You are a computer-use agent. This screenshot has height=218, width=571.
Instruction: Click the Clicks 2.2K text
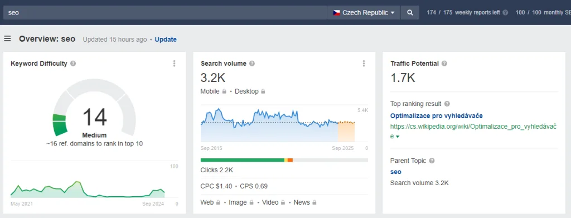[x=217, y=170]
